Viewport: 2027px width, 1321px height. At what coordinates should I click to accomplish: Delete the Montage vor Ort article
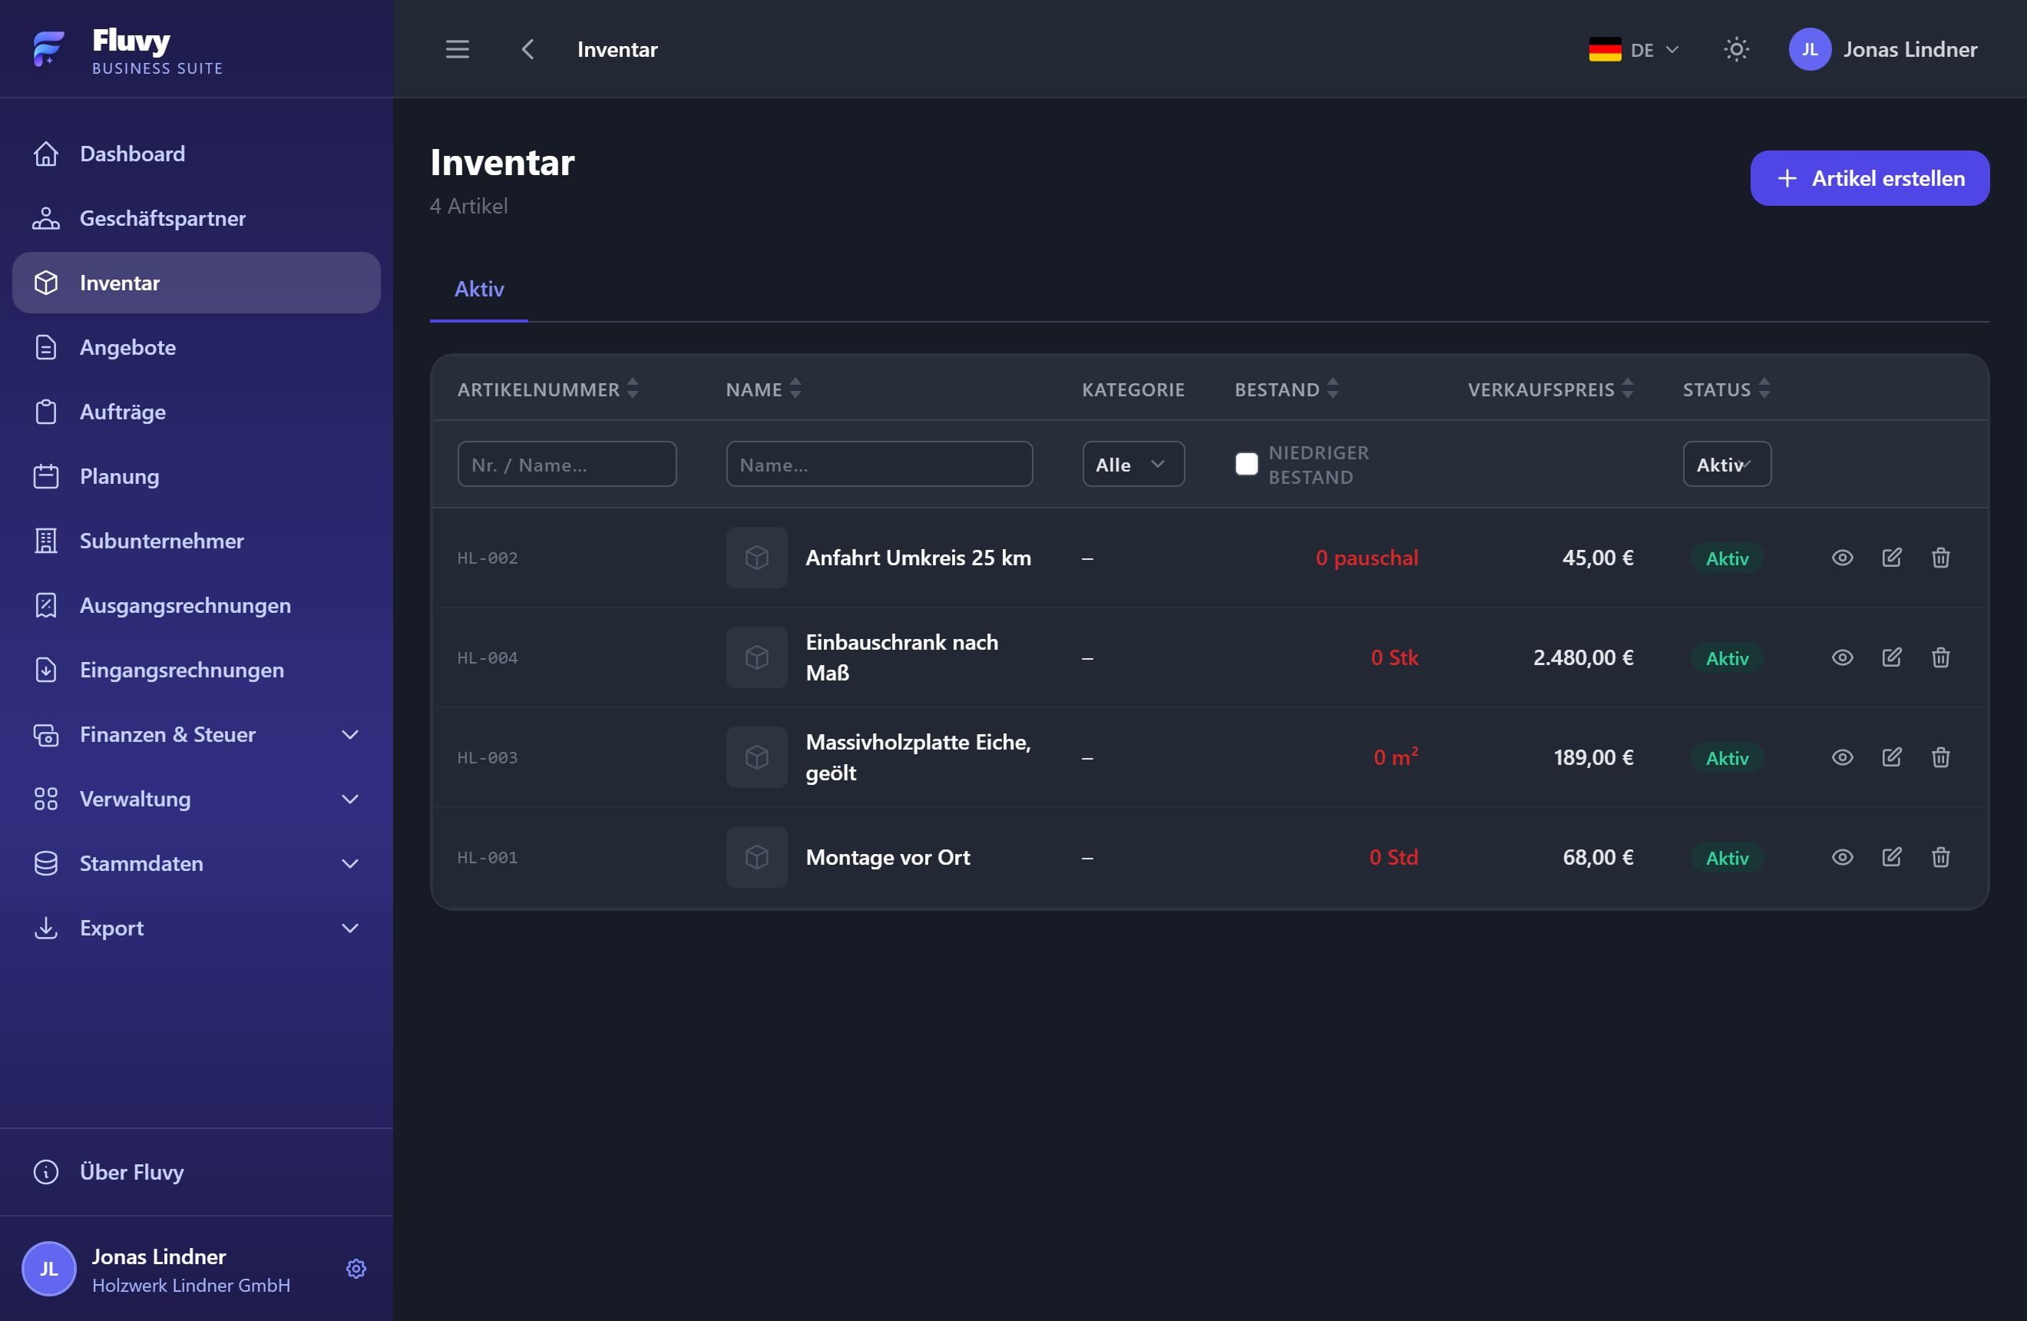tap(1940, 857)
